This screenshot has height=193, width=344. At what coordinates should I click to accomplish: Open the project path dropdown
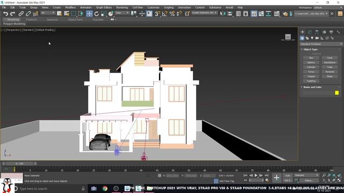(x=311, y=14)
